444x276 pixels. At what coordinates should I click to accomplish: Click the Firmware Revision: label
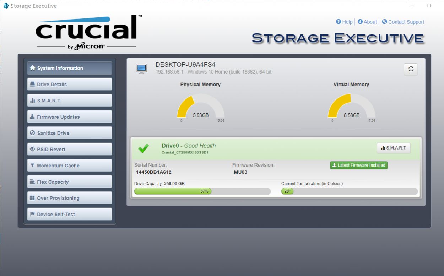tap(253, 165)
